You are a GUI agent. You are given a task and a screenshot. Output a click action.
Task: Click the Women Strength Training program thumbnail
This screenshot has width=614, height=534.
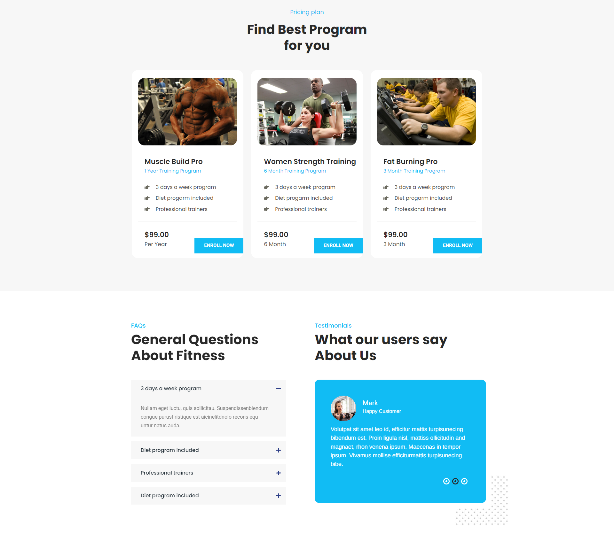coord(306,111)
